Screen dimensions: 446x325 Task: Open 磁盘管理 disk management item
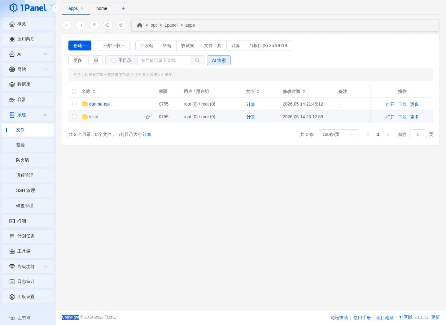click(x=28, y=206)
